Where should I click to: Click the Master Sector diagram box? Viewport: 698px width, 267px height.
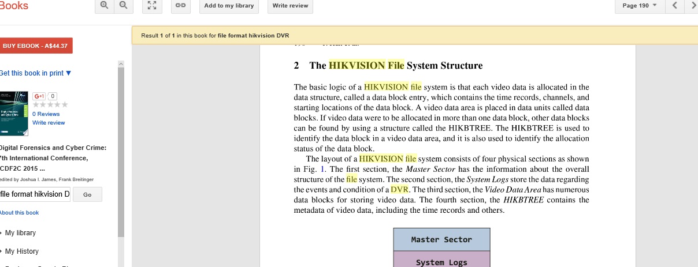441,239
